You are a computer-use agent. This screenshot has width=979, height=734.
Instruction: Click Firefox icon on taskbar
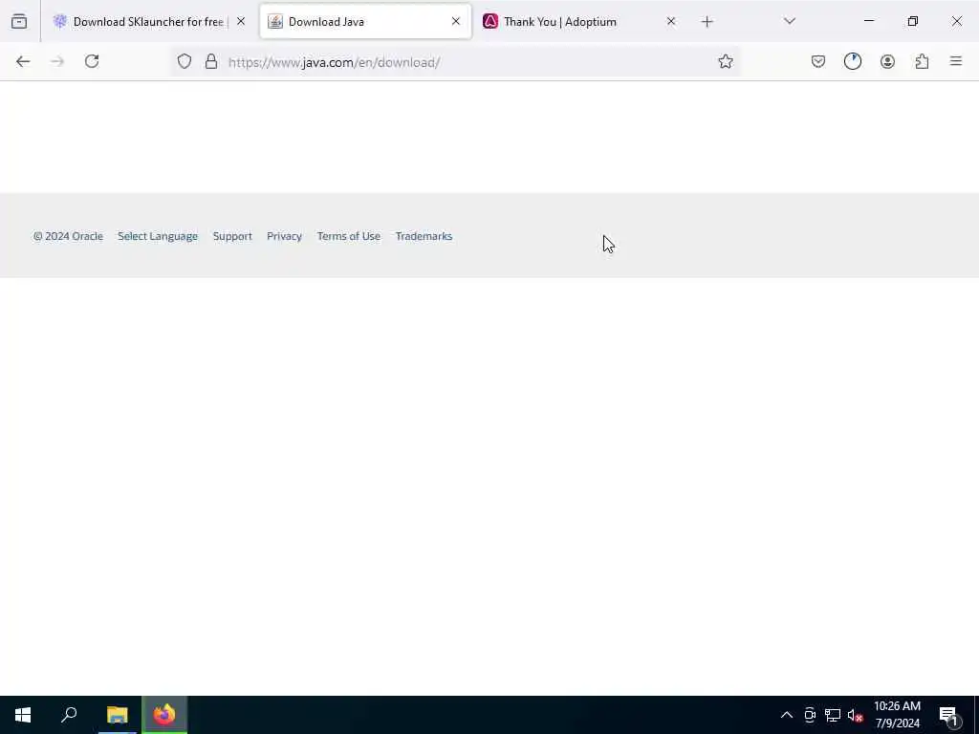click(164, 715)
